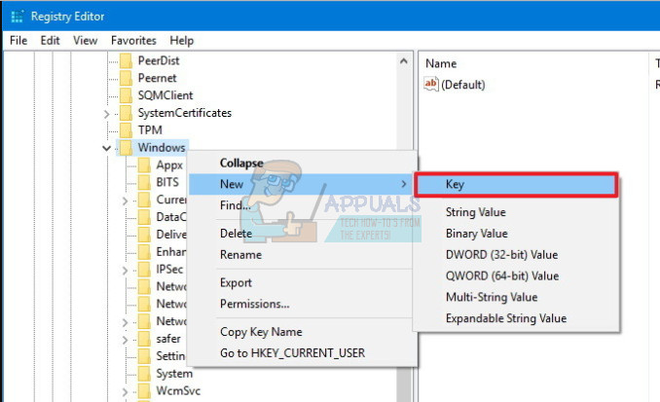This screenshot has height=402, width=660.
Task: Select the System key label
Action: point(174,374)
